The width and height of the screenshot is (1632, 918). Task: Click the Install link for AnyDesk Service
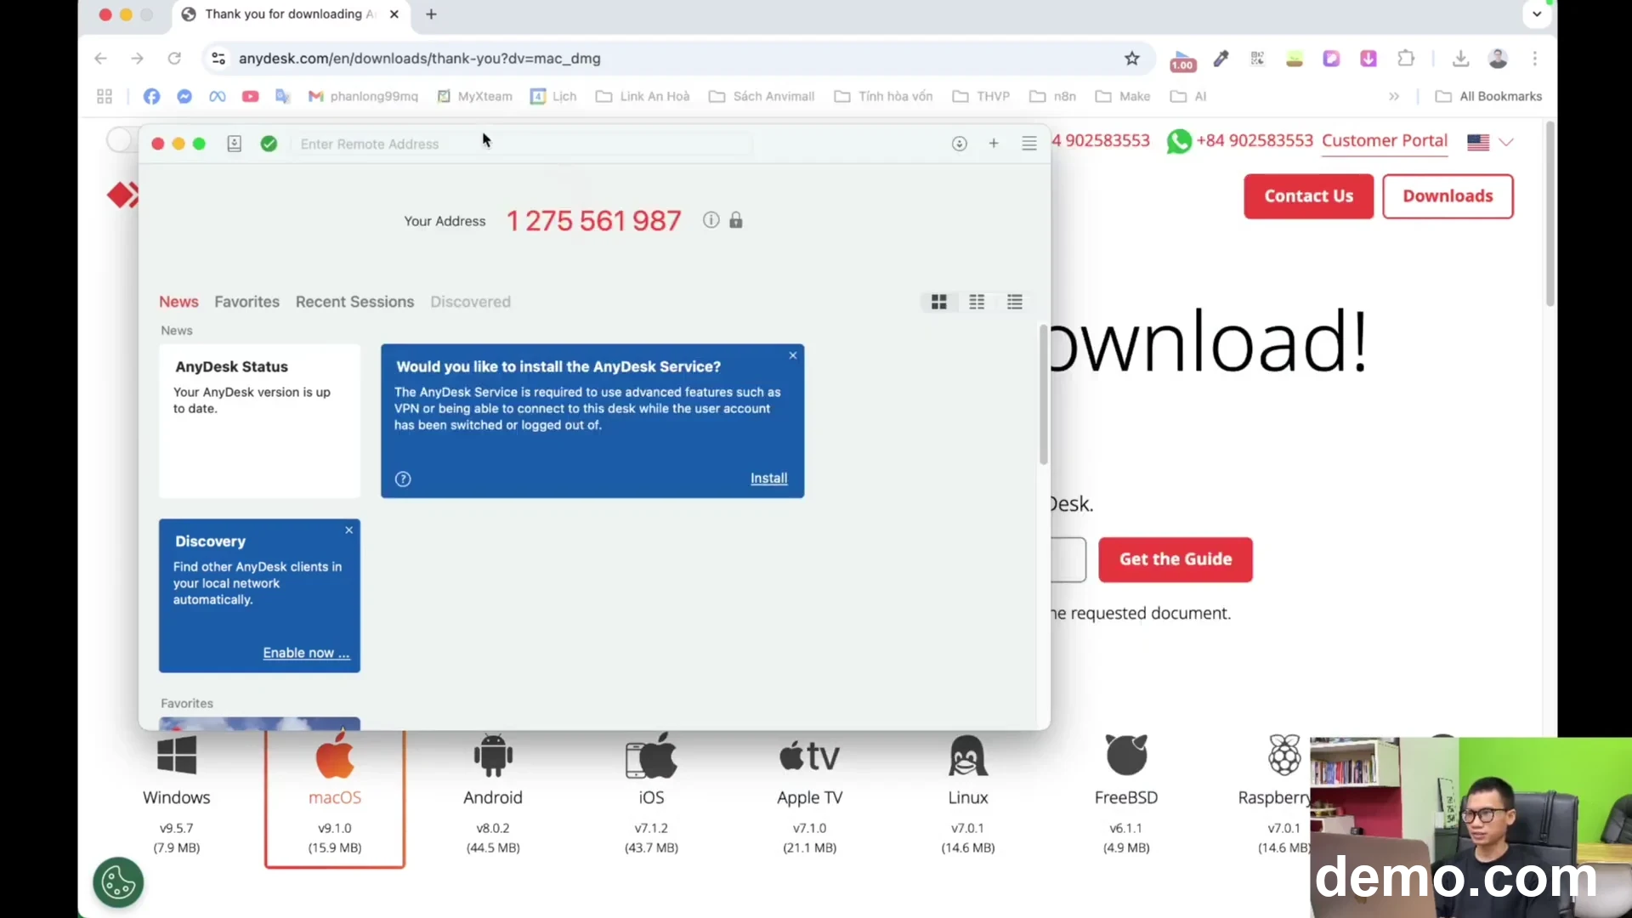(x=769, y=479)
